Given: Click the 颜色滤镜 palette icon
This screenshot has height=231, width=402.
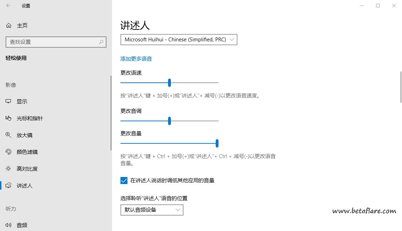Looking at the screenshot, I should pos(9,152).
